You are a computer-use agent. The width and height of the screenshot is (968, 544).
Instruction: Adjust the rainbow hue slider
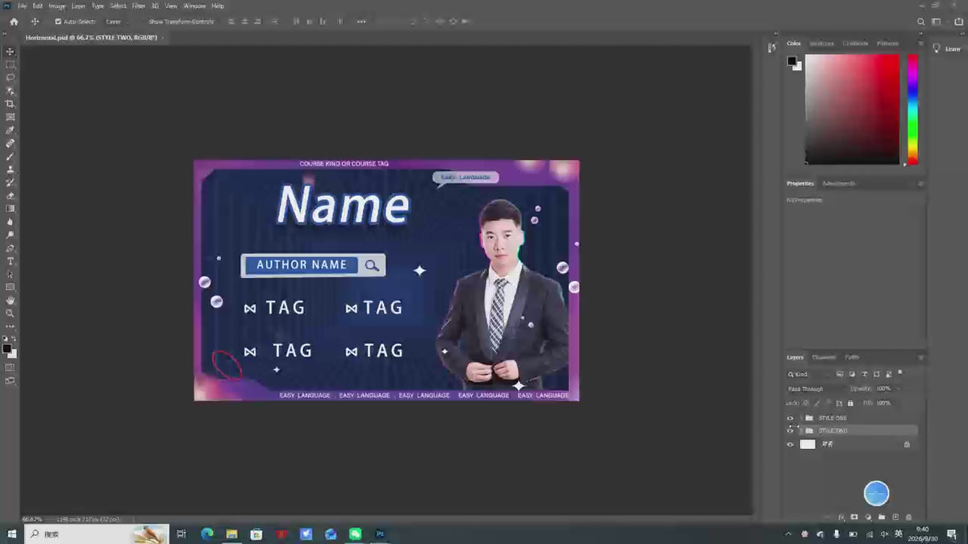[x=912, y=110]
